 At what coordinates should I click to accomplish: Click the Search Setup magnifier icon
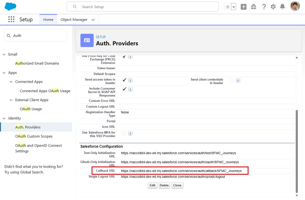coord(75,7)
